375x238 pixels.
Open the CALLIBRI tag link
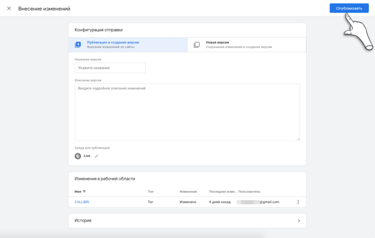(82, 202)
